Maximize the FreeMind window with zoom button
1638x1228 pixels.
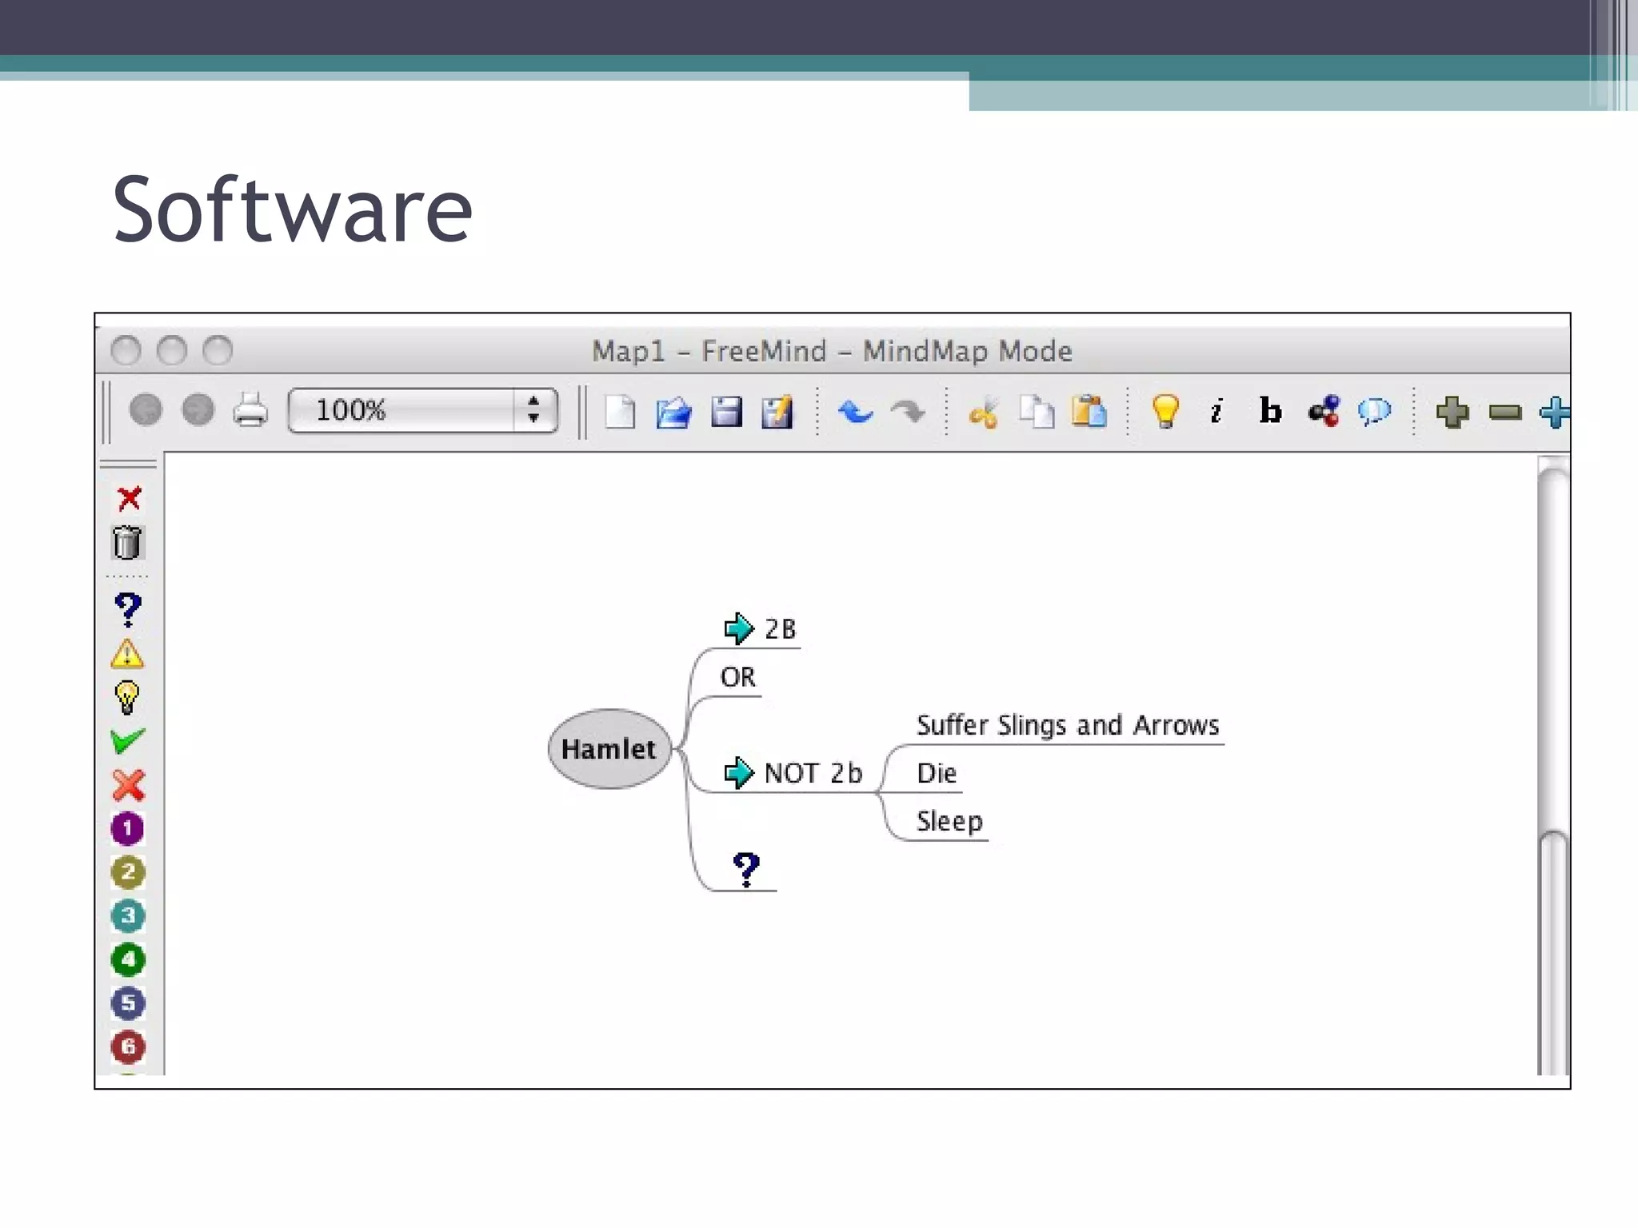coord(218,350)
